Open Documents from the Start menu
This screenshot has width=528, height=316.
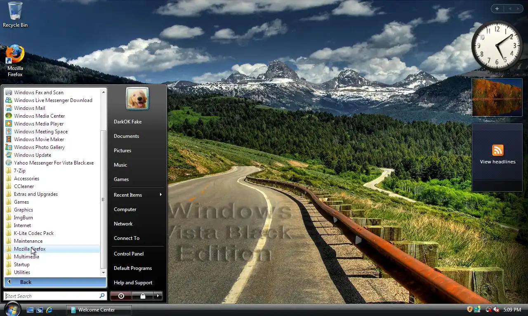tap(126, 136)
